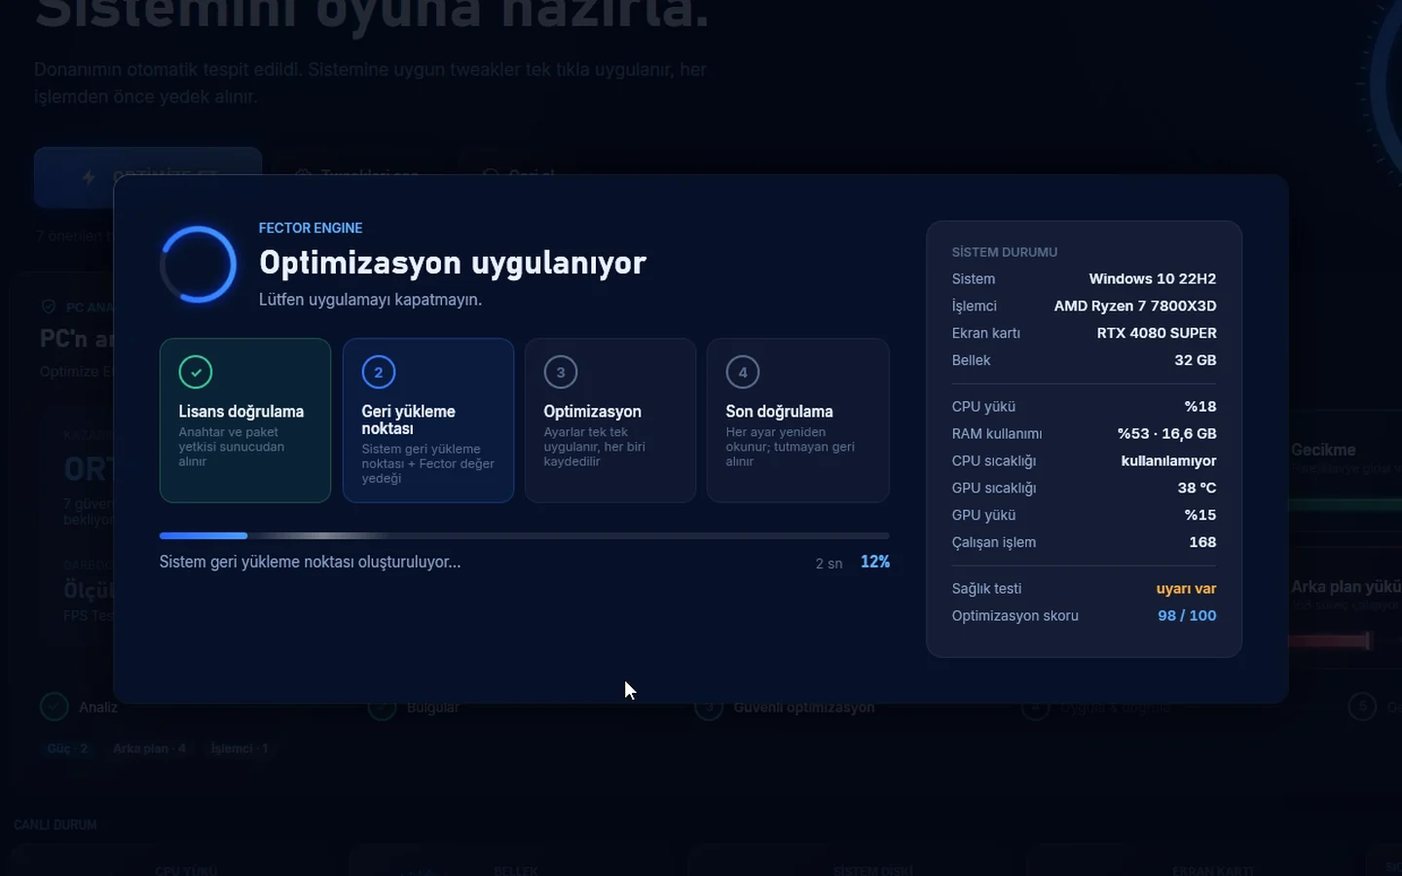Click the 'SİSTEM DURUMU' panel header
The height and width of the screenshot is (876, 1402).
coord(1005,252)
